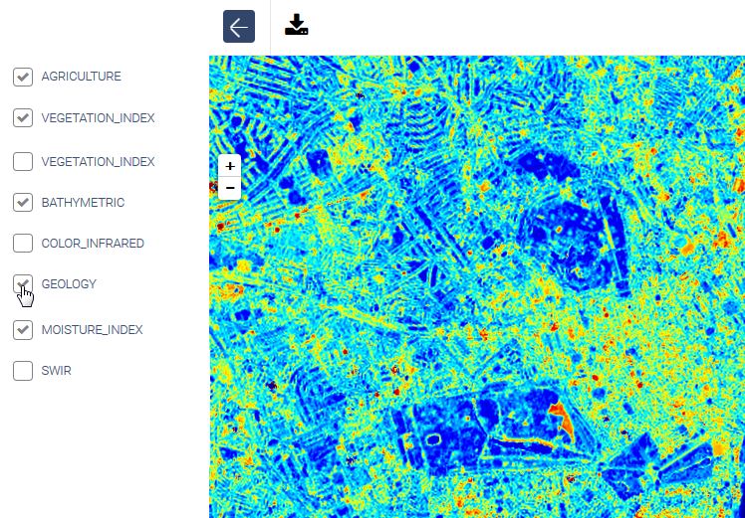Screen dimensions: 745x518
Task: Enable the COLOR_INFRARED checkbox
Action: 23,243
